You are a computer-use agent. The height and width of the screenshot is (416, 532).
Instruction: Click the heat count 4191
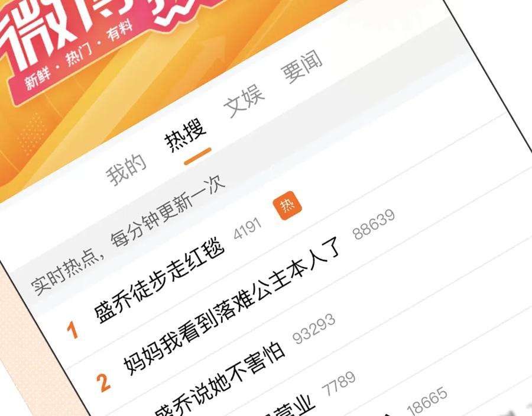click(x=248, y=227)
